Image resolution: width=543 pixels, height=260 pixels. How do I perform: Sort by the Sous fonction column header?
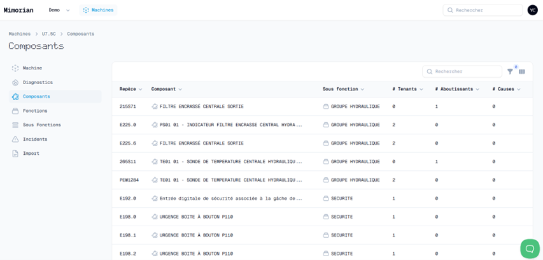tap(343, 89)
